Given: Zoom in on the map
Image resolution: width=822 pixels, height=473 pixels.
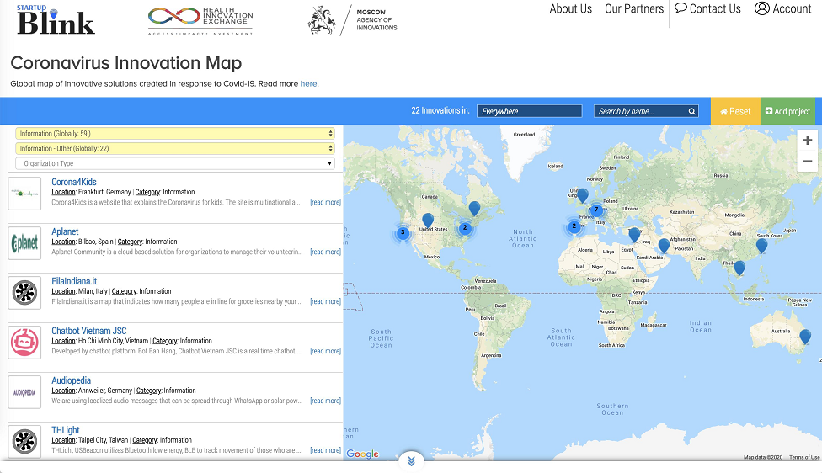Looking at the screenshot, I should [807, 141].
